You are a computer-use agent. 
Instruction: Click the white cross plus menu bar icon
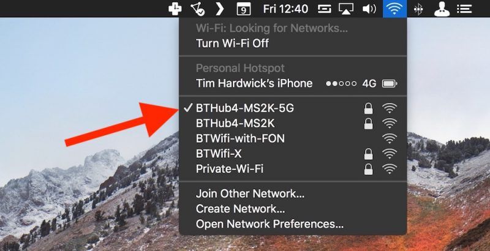click(x=175, y=9)
